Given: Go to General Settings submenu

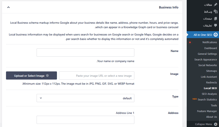Looking at the screenshot, I should (x=207, y=54).
